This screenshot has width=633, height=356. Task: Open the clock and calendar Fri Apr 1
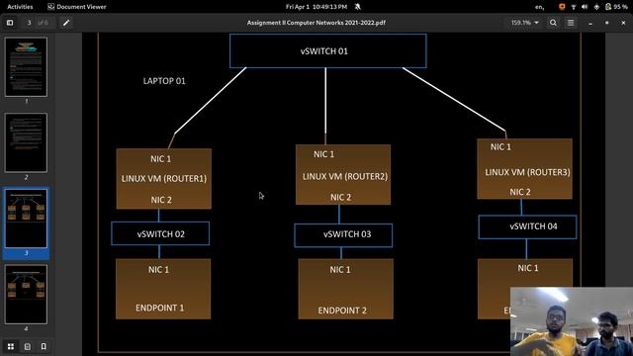[316, 7]
